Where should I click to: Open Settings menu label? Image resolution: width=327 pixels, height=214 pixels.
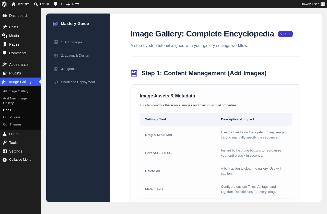[x=16, y=151]
